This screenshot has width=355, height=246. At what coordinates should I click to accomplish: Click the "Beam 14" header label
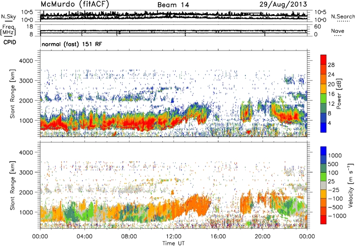173,5
